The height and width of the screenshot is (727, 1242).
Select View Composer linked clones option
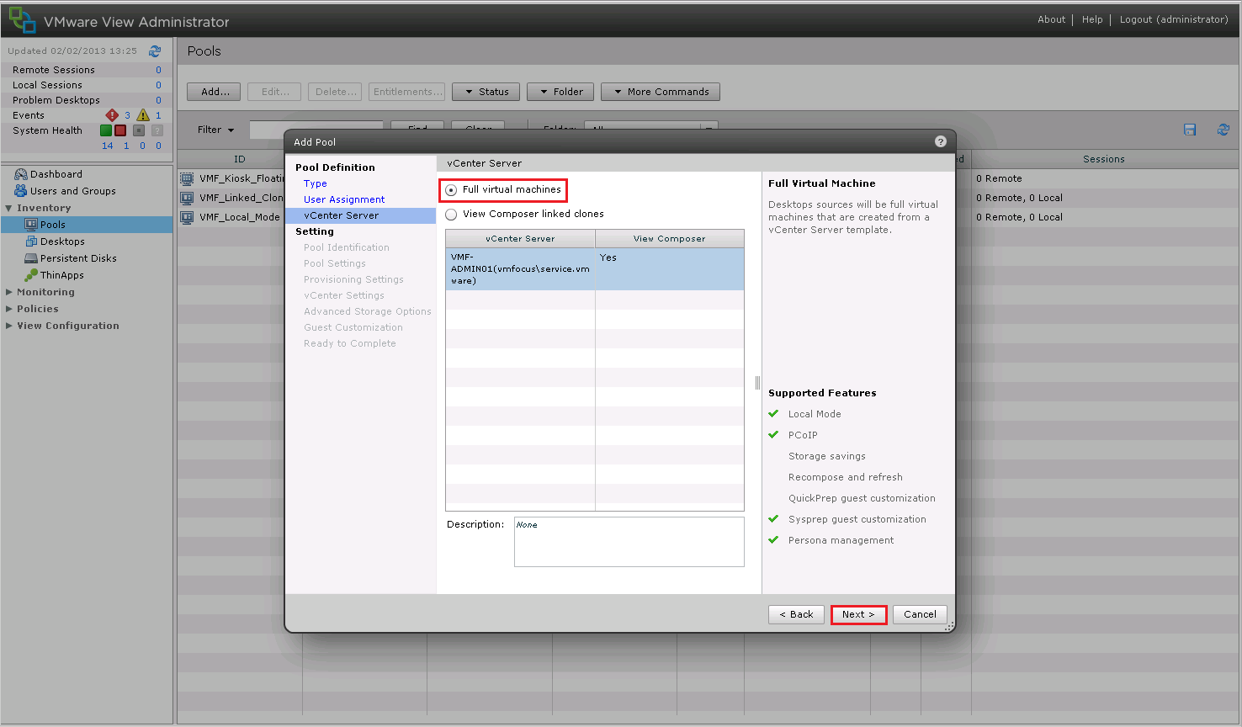point(452,215)
